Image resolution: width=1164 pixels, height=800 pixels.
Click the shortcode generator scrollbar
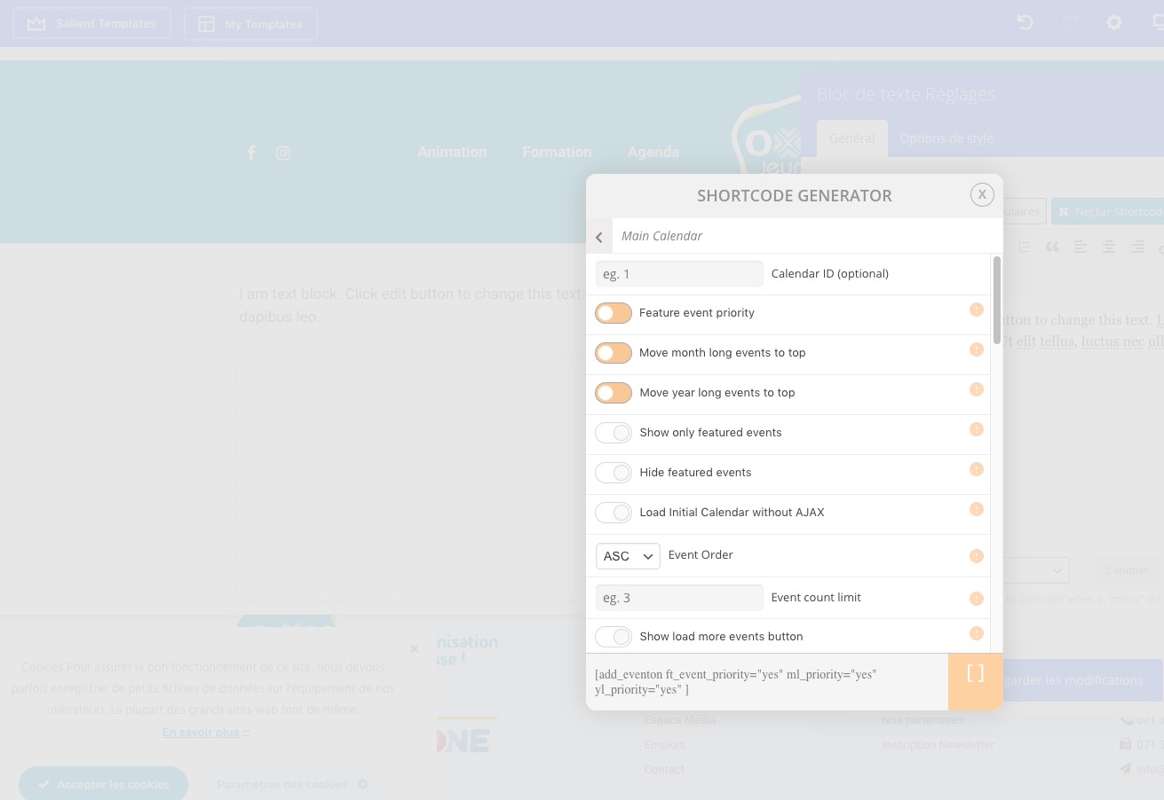pos(997,301)
